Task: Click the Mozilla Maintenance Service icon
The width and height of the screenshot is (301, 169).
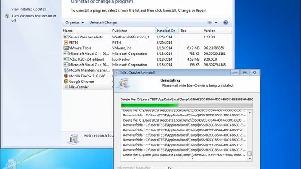Action: pos(66,70)
